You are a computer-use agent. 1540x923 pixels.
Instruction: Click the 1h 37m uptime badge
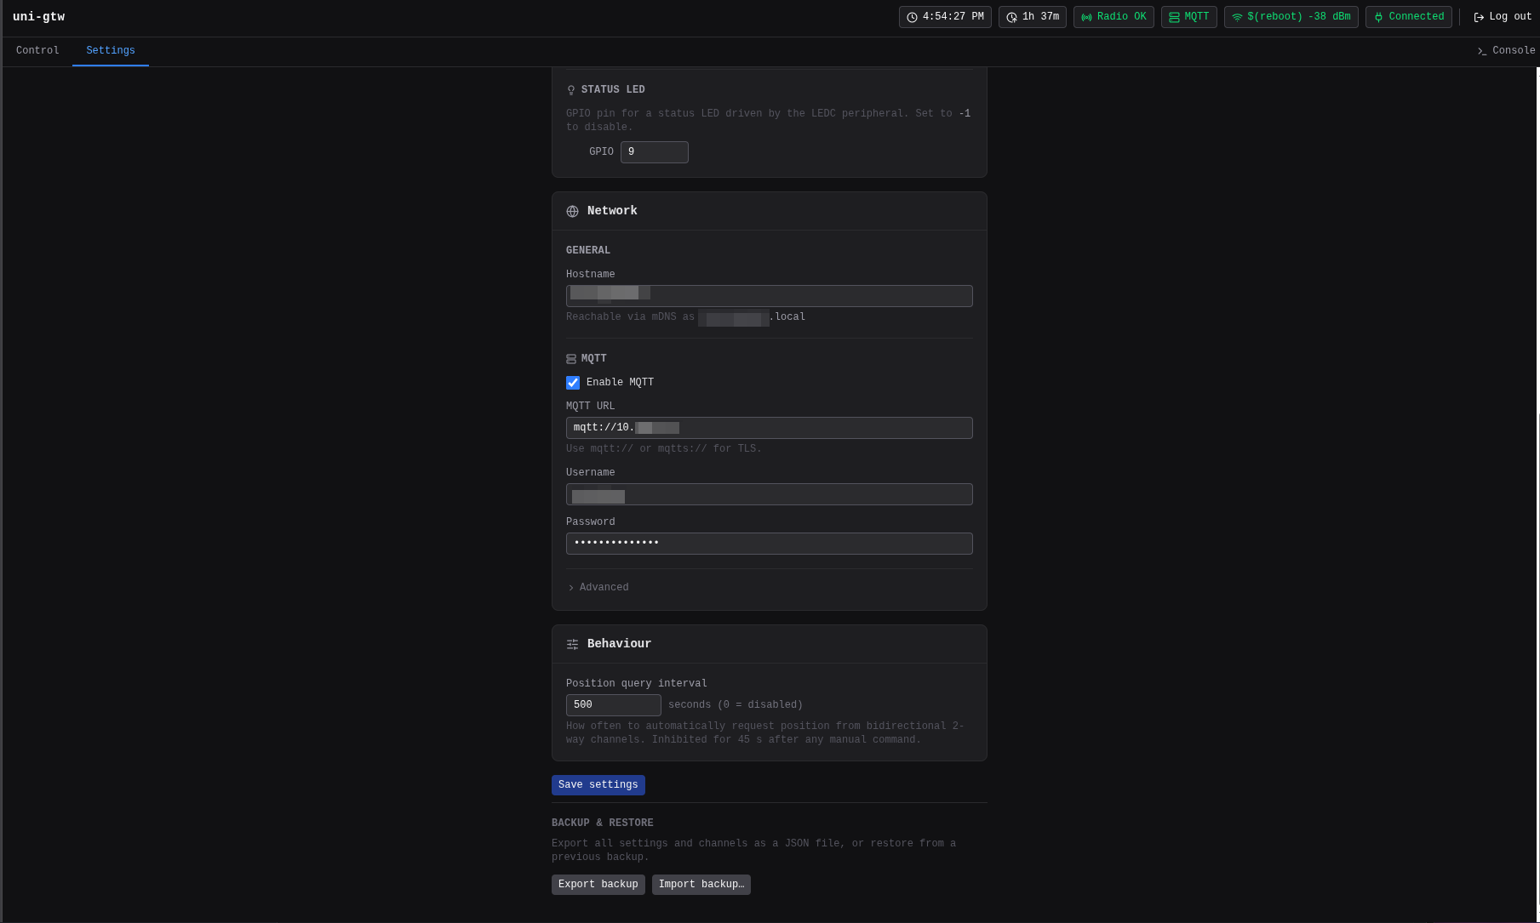[x=1033, y=17]
